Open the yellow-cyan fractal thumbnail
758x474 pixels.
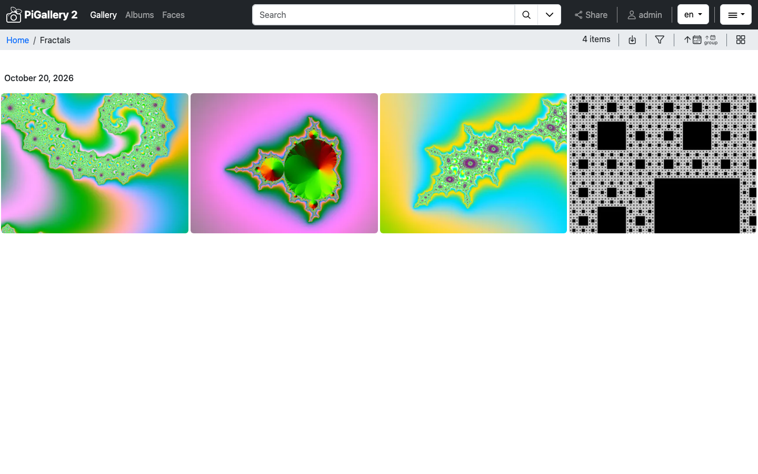click(473, 163)
